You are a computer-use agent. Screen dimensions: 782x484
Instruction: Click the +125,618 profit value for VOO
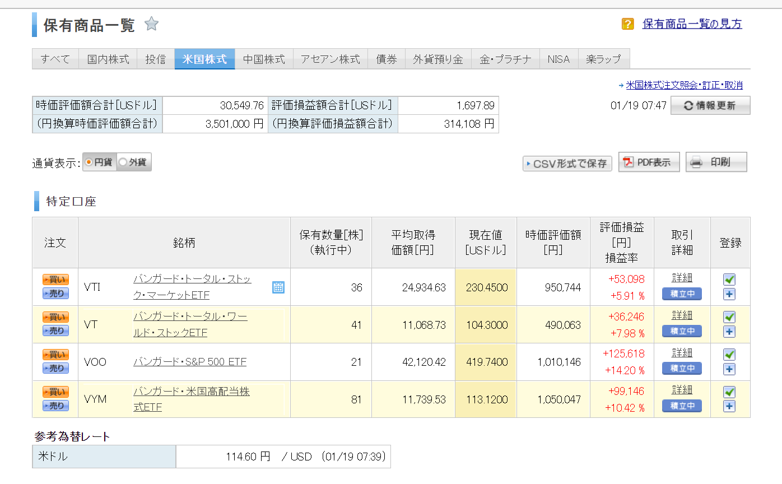click(623, 354)
